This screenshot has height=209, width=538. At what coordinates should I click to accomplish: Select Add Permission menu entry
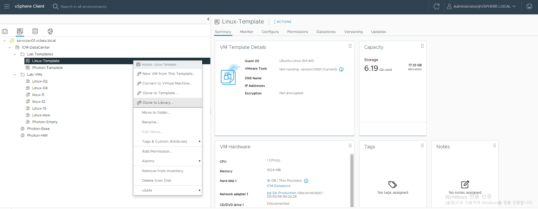click(x=168, y=151)
